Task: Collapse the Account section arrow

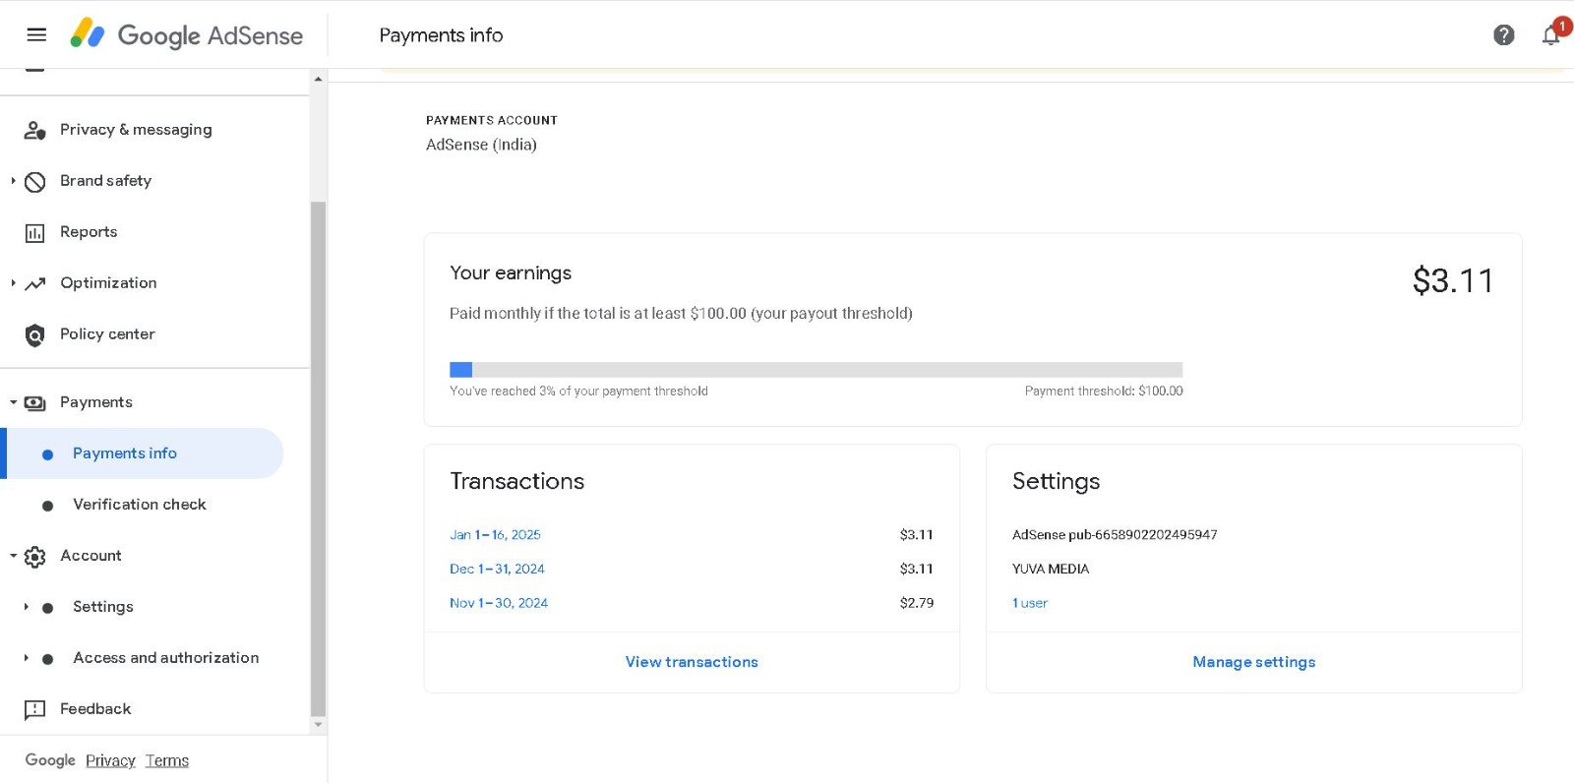Action: pos(13,556)
